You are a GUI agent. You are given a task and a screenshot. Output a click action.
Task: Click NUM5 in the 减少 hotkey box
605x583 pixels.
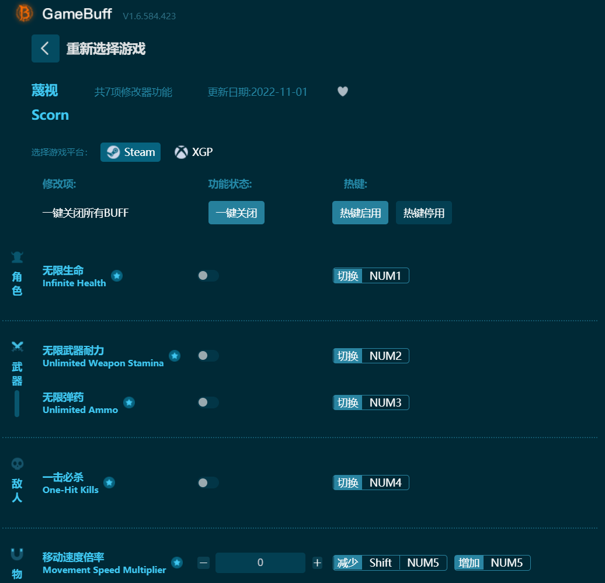click(x=423, y=563)
